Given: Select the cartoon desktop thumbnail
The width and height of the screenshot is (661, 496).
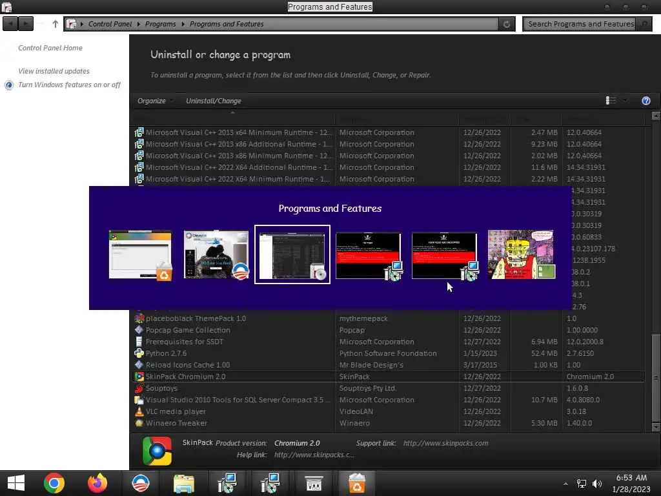Looking at the screenshot, I should (521, 254).
